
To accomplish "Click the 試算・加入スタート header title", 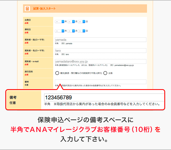I will pyautogui.click(x=44, y=9).
